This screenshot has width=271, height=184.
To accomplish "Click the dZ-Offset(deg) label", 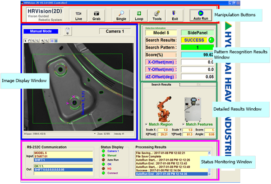I will (161, 77).
